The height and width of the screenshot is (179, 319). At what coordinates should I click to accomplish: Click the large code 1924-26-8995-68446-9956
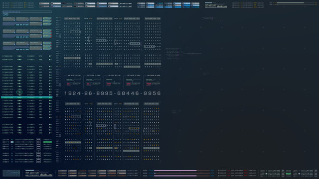[113, 93]
